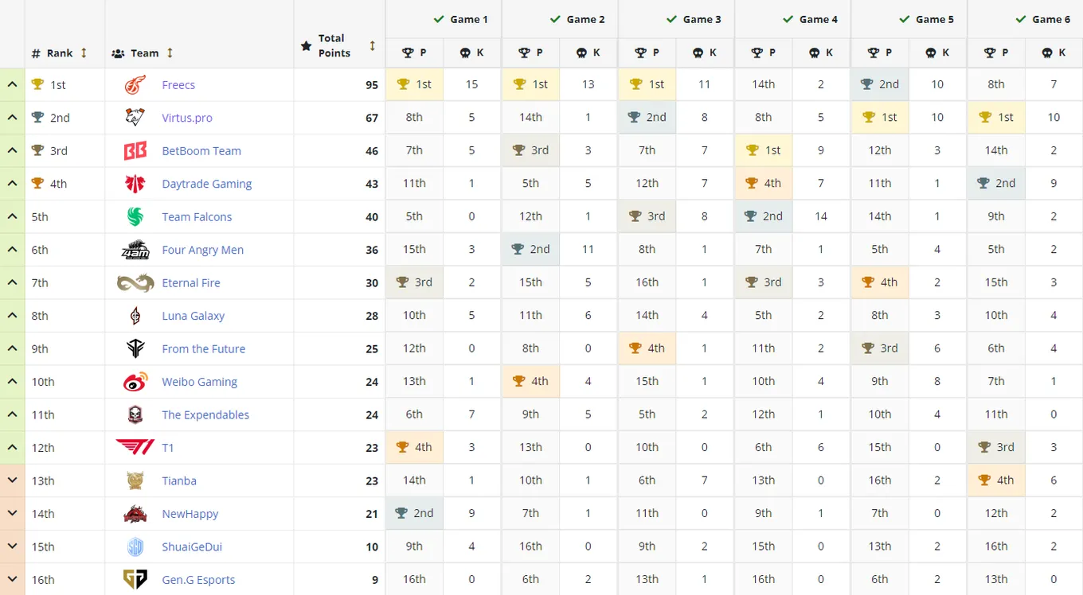The height and width of the screenshot is (595, 1083).
Task: Click the Tianba team logo
Action: pyautogui.click(x=135, y=480)
